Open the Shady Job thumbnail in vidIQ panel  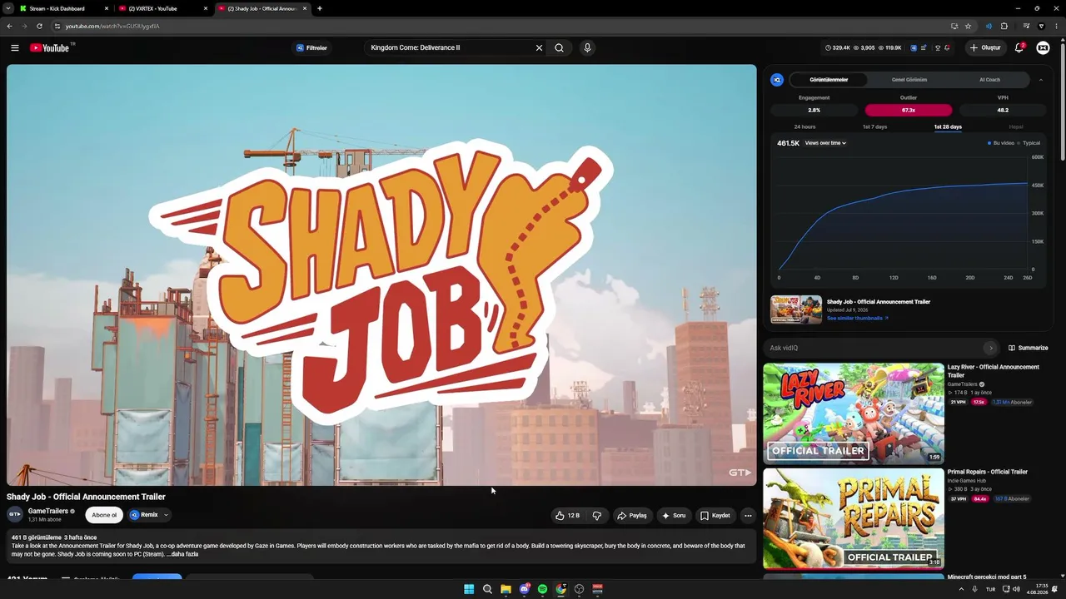(796, 309)
